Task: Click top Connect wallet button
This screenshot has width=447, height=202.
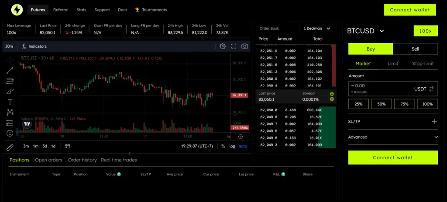Action: tap(410, 10)
